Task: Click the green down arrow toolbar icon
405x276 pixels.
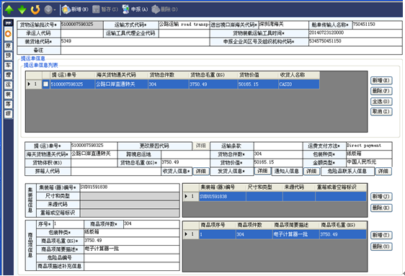Action: click(22, 9)
